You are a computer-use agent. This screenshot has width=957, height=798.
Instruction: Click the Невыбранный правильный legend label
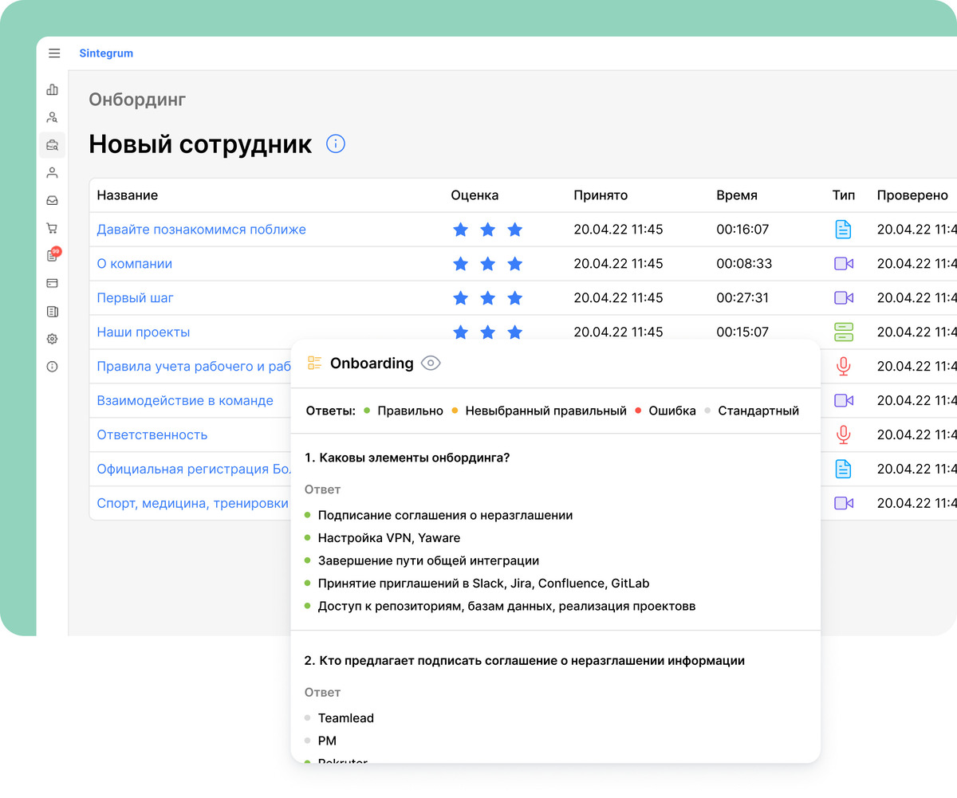[x=545, y=411]
